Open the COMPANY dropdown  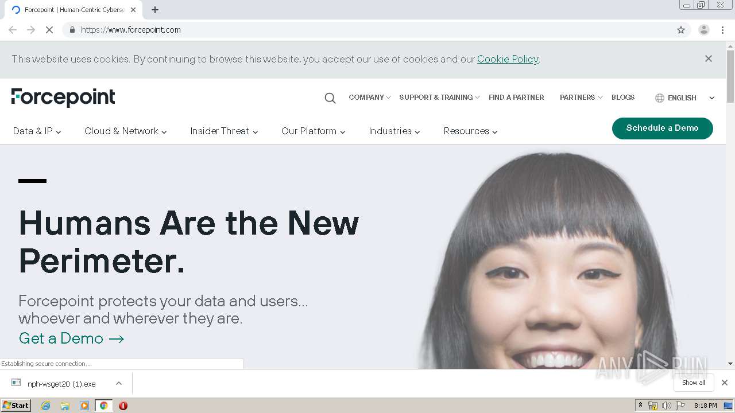pyautogui.click(x=370, y=98)
